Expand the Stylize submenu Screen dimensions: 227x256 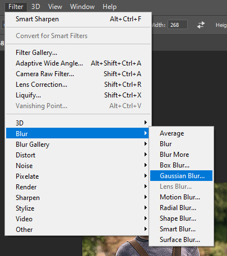(77, 208)
